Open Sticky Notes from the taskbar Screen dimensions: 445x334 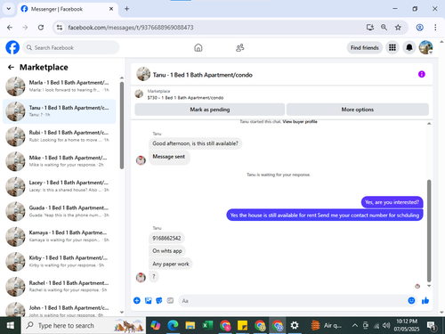click(x=242, y=325)
